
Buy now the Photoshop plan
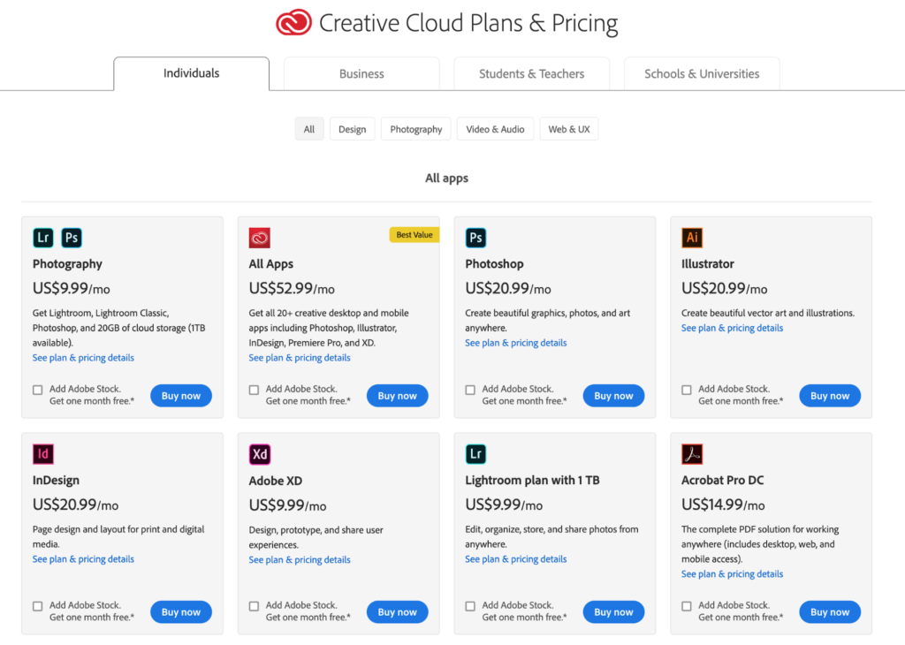click(613, 396)
